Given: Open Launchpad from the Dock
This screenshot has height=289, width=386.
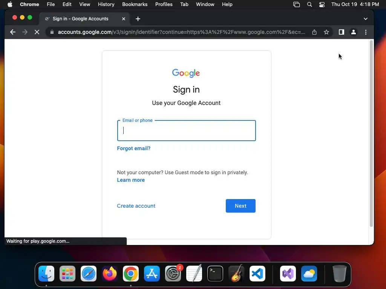Looking at the screenshot, I should pyautogui.click(x=67, y=274).
